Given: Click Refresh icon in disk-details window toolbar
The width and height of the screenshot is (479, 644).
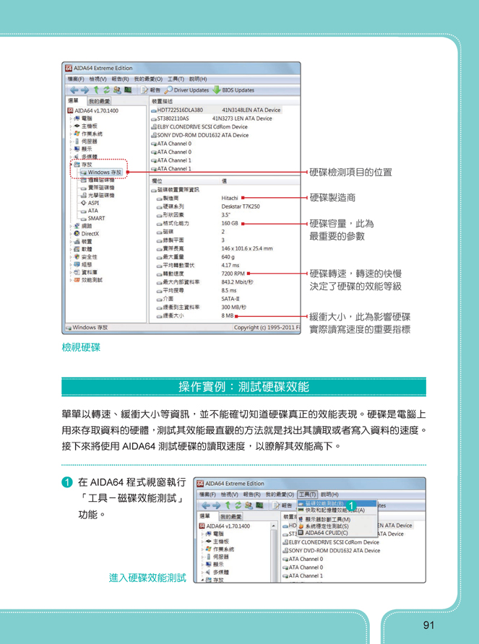Looking at the screenshot, I should click(106, 90).
